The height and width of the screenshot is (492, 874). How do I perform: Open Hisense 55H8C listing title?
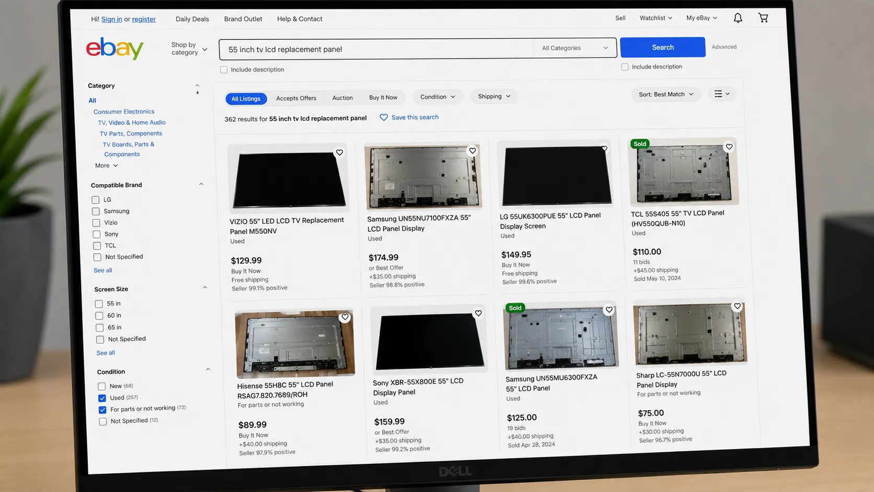point(285,390)
